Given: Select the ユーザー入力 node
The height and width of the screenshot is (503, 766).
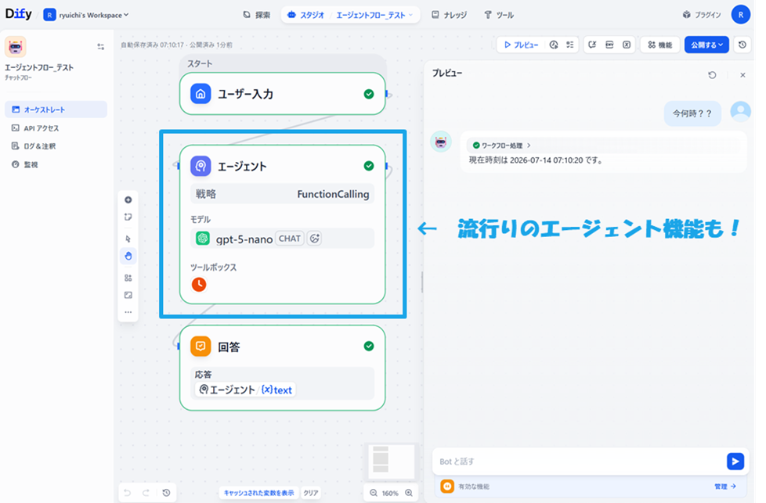Looking at the screenshot, I should pos(283,94).
